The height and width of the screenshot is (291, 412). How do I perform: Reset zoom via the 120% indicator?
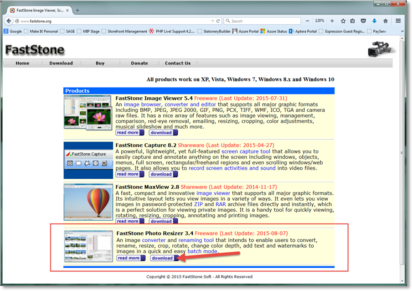point(319,21)
